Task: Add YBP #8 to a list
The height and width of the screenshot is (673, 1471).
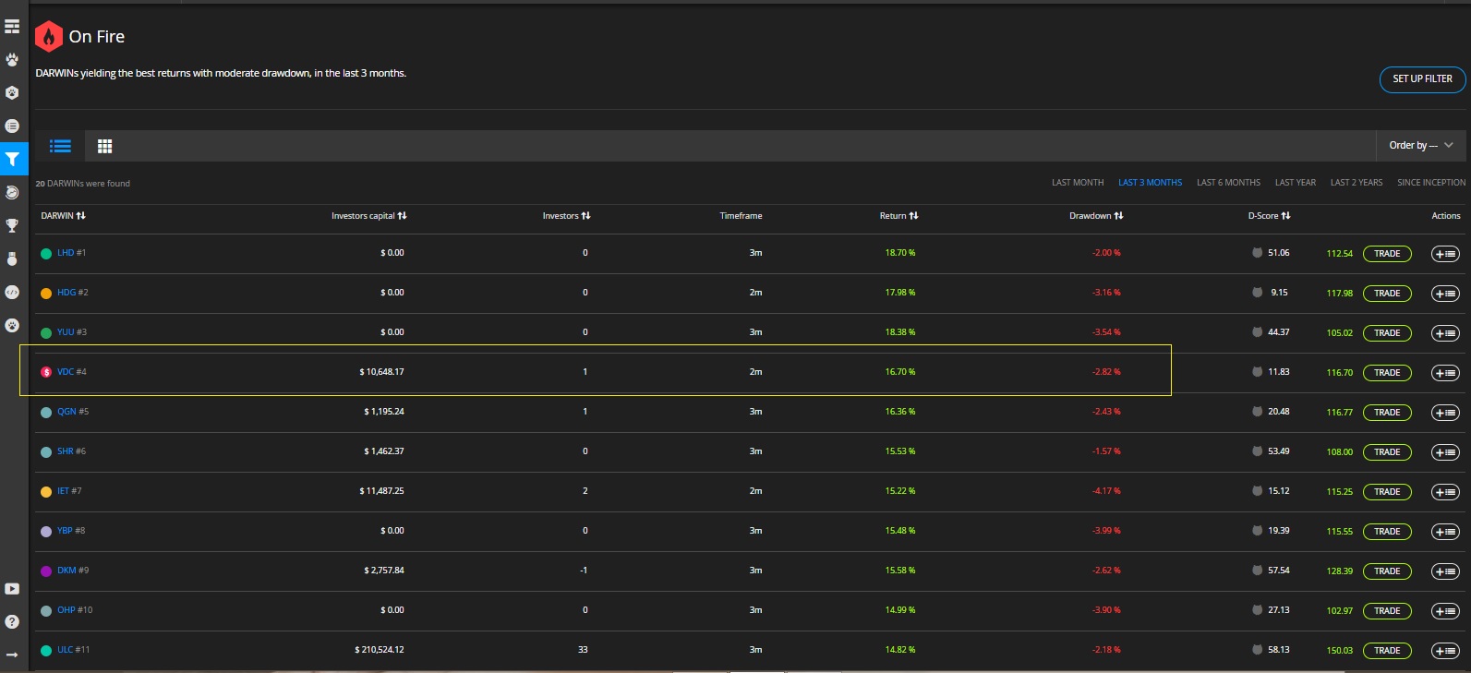Action: 1445,532
